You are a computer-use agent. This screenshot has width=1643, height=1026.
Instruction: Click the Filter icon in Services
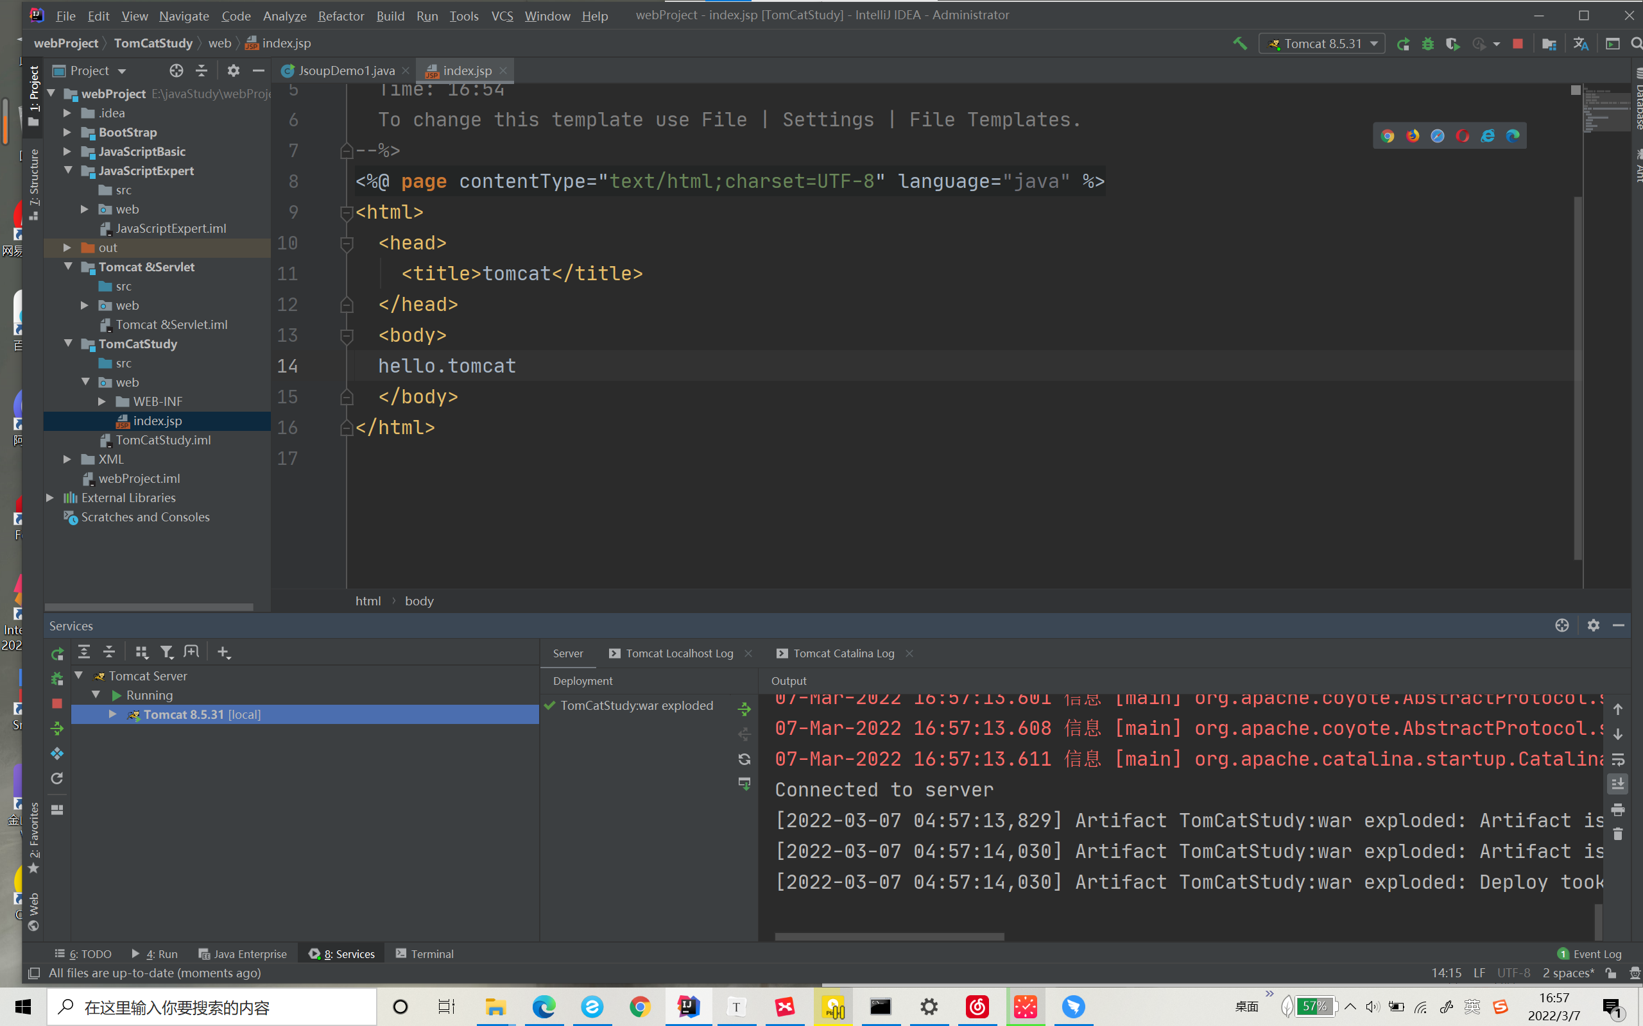tap(166, 652)
